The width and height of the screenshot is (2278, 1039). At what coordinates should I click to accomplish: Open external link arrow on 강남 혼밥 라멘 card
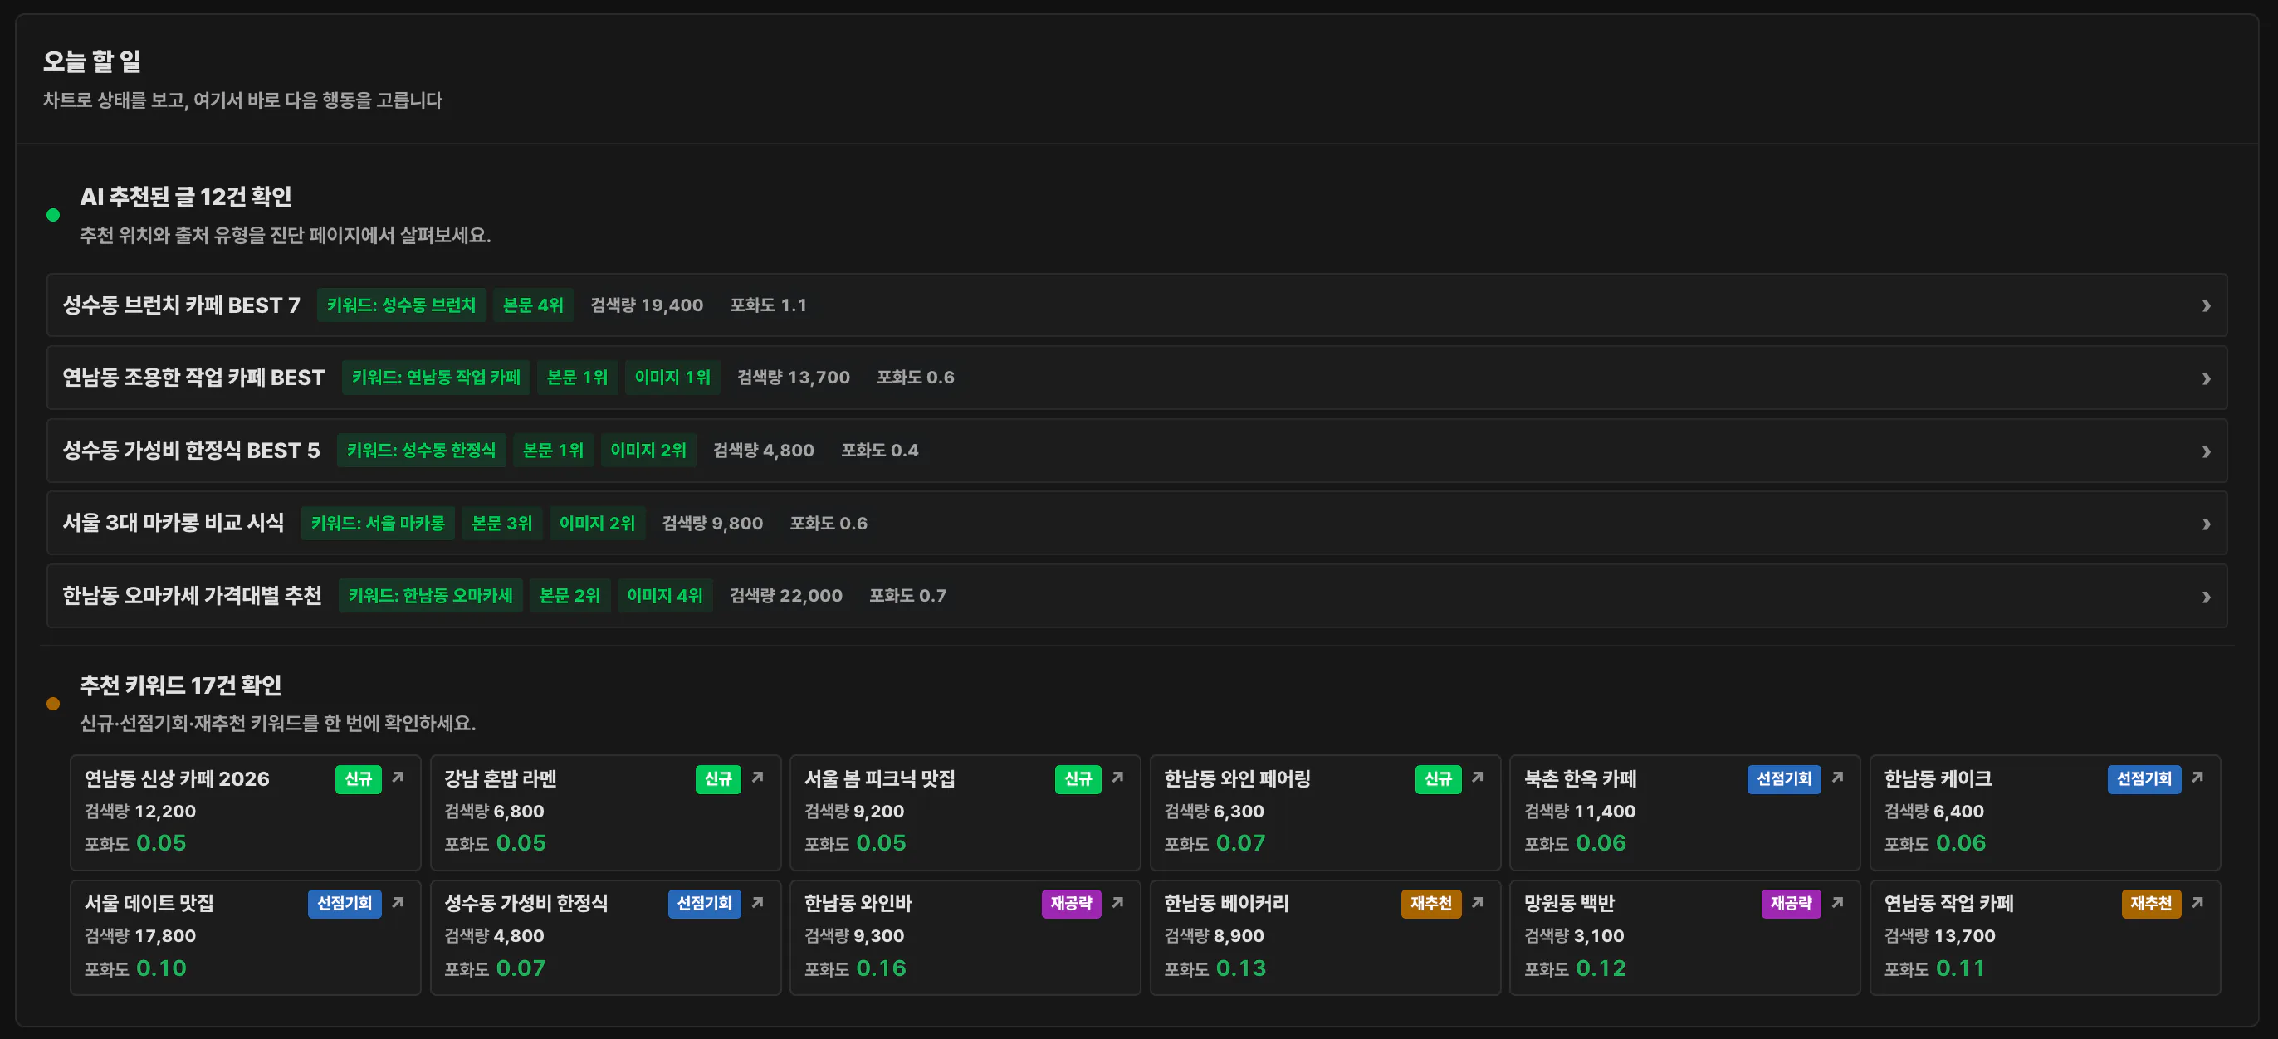(x=758, y=778)
